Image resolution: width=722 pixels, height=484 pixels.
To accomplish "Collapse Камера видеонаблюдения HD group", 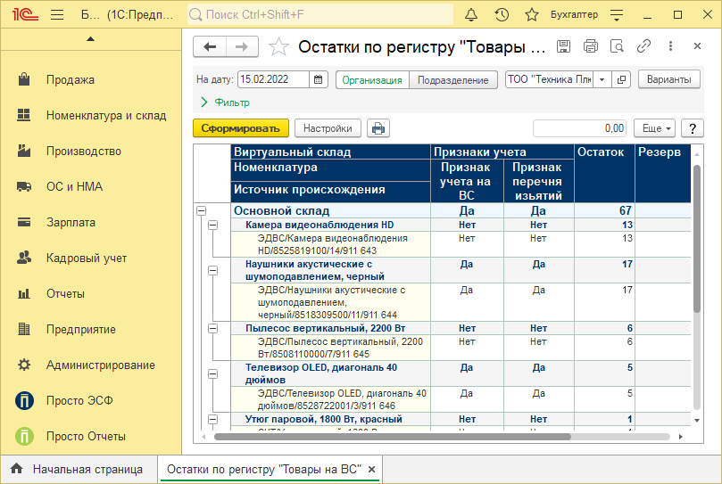I will tap(212, 225).
